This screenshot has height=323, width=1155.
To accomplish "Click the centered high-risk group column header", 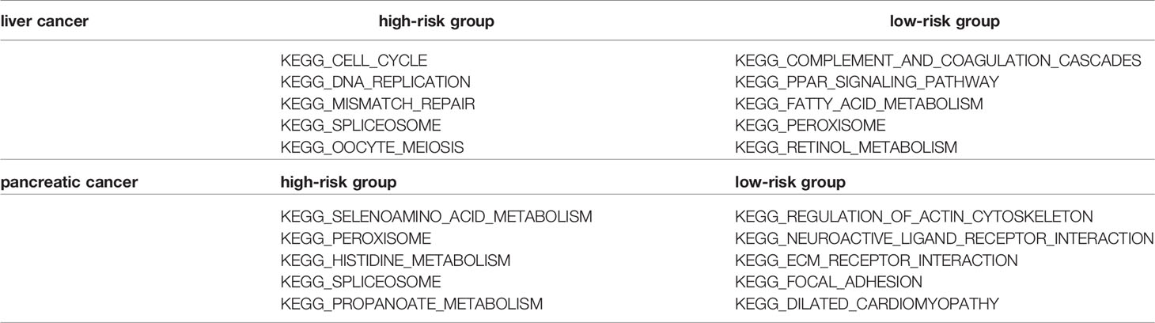I will (x=437, y=22).
